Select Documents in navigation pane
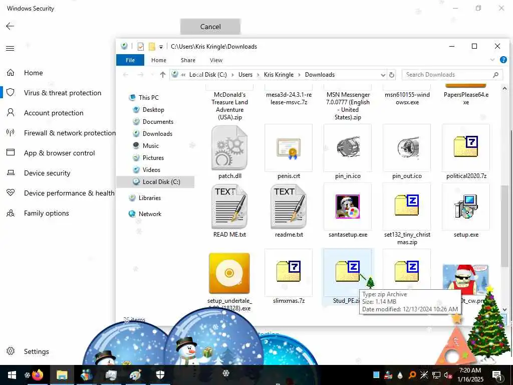This screenshot has height=385, width=513. 158,122
